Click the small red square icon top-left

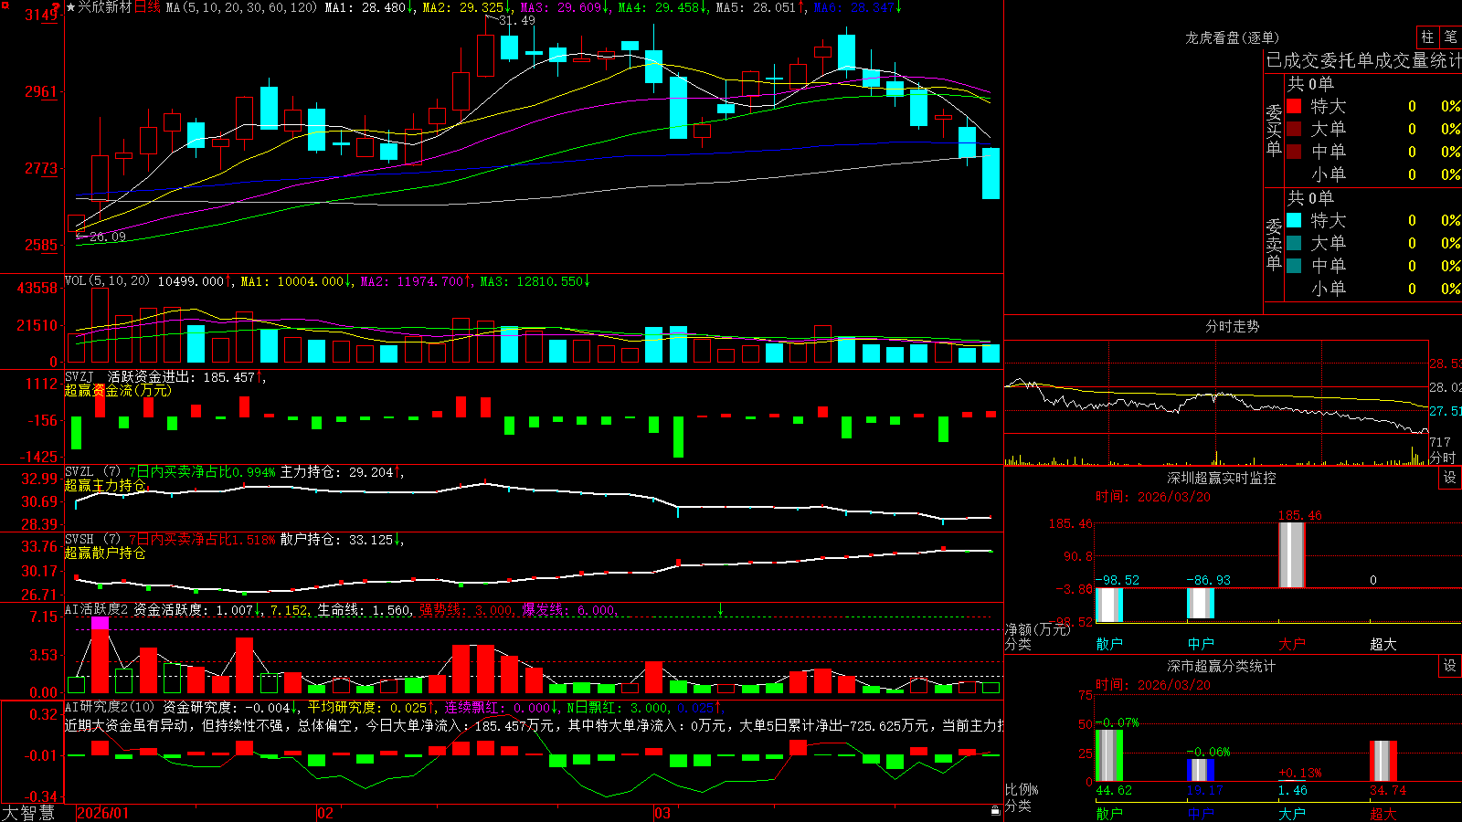[5, 5]
